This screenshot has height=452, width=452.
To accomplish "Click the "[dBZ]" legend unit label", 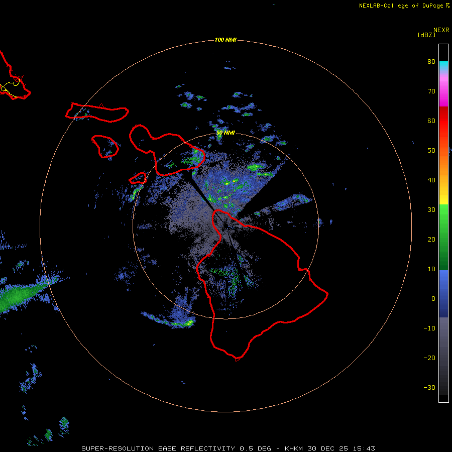I will pos(426,35).
